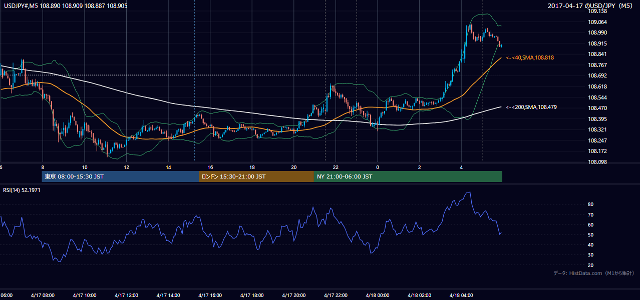Screen dimensions: 640x300
Task: Click price axis value 108.395
Action: [x=597, y=119]
